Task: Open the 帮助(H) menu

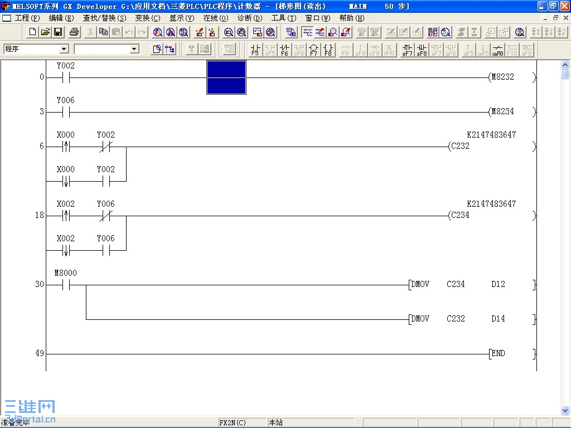Action: [x=352, y=18]
